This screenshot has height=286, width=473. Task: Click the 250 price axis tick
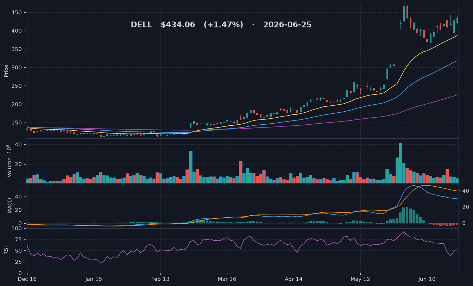[x=17, y=86]
